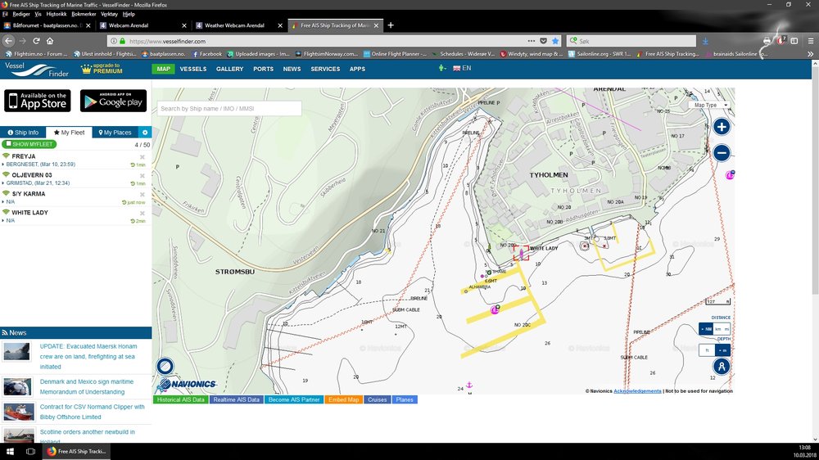Screen dimensions: 819x460
Task: Open GALLERY menu in header
Action: tap(230, 69)
